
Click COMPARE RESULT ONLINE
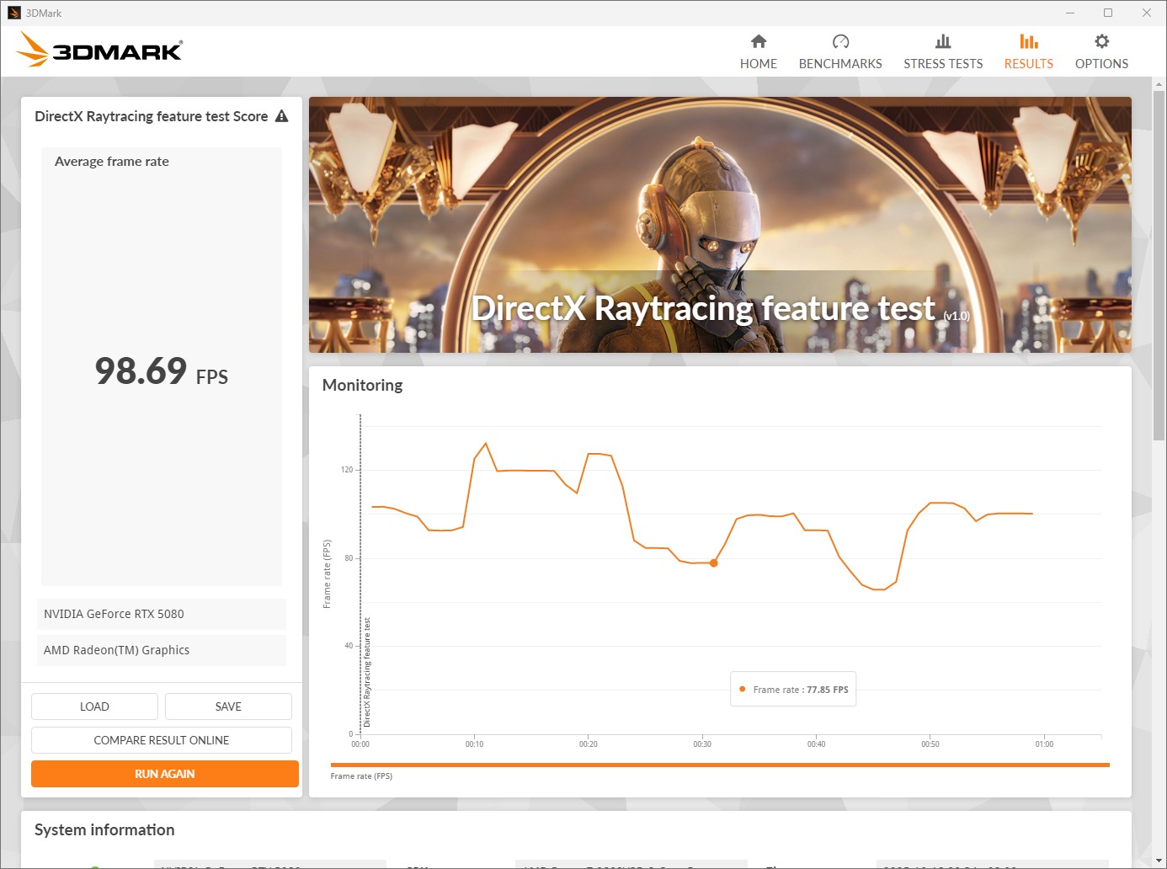162,740
